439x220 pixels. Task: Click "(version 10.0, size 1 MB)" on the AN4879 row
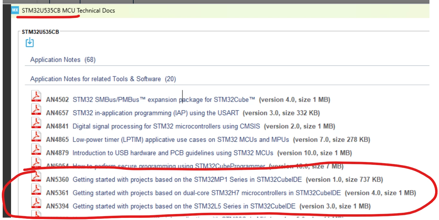coord(314,153)
